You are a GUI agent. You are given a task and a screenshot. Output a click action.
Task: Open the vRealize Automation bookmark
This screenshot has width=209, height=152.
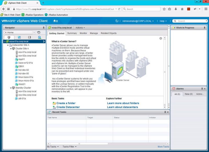click(x=56, y=15)
